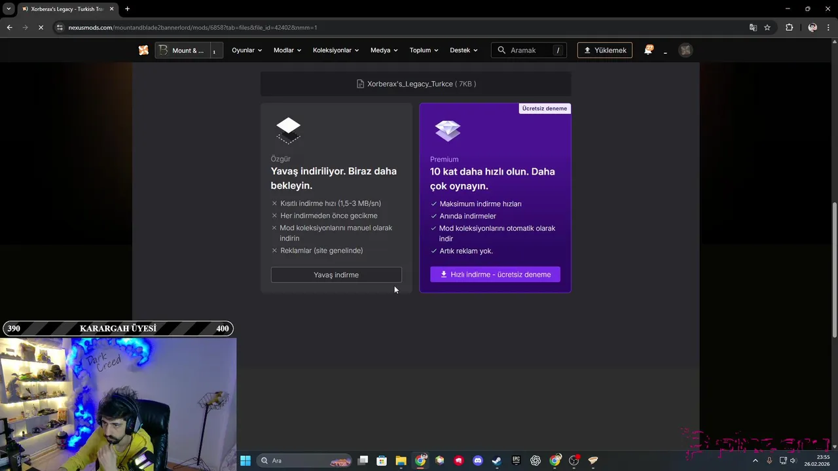Expand the Koleksiyonlar menu
838x471 pixels.
click(x=336, y=50)
